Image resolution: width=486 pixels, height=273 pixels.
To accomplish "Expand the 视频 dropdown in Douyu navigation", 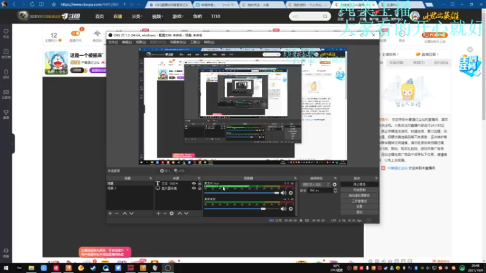I will (x=157, y=16).
